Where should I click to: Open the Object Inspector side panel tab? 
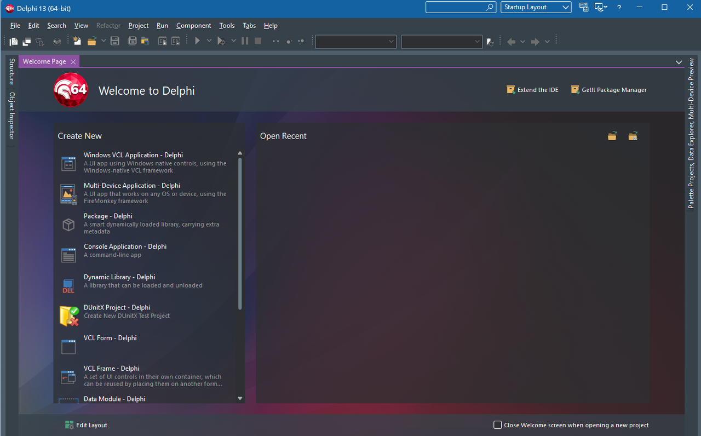tap(12, 116)
